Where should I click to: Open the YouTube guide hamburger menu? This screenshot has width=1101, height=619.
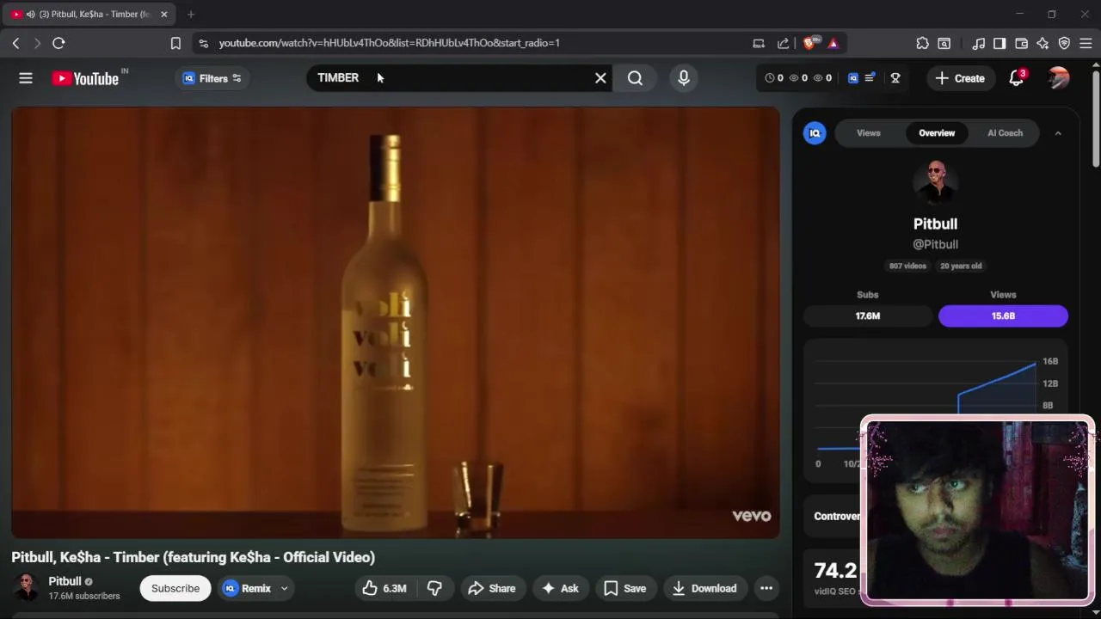pyautogui.click(x=26, y=78)
